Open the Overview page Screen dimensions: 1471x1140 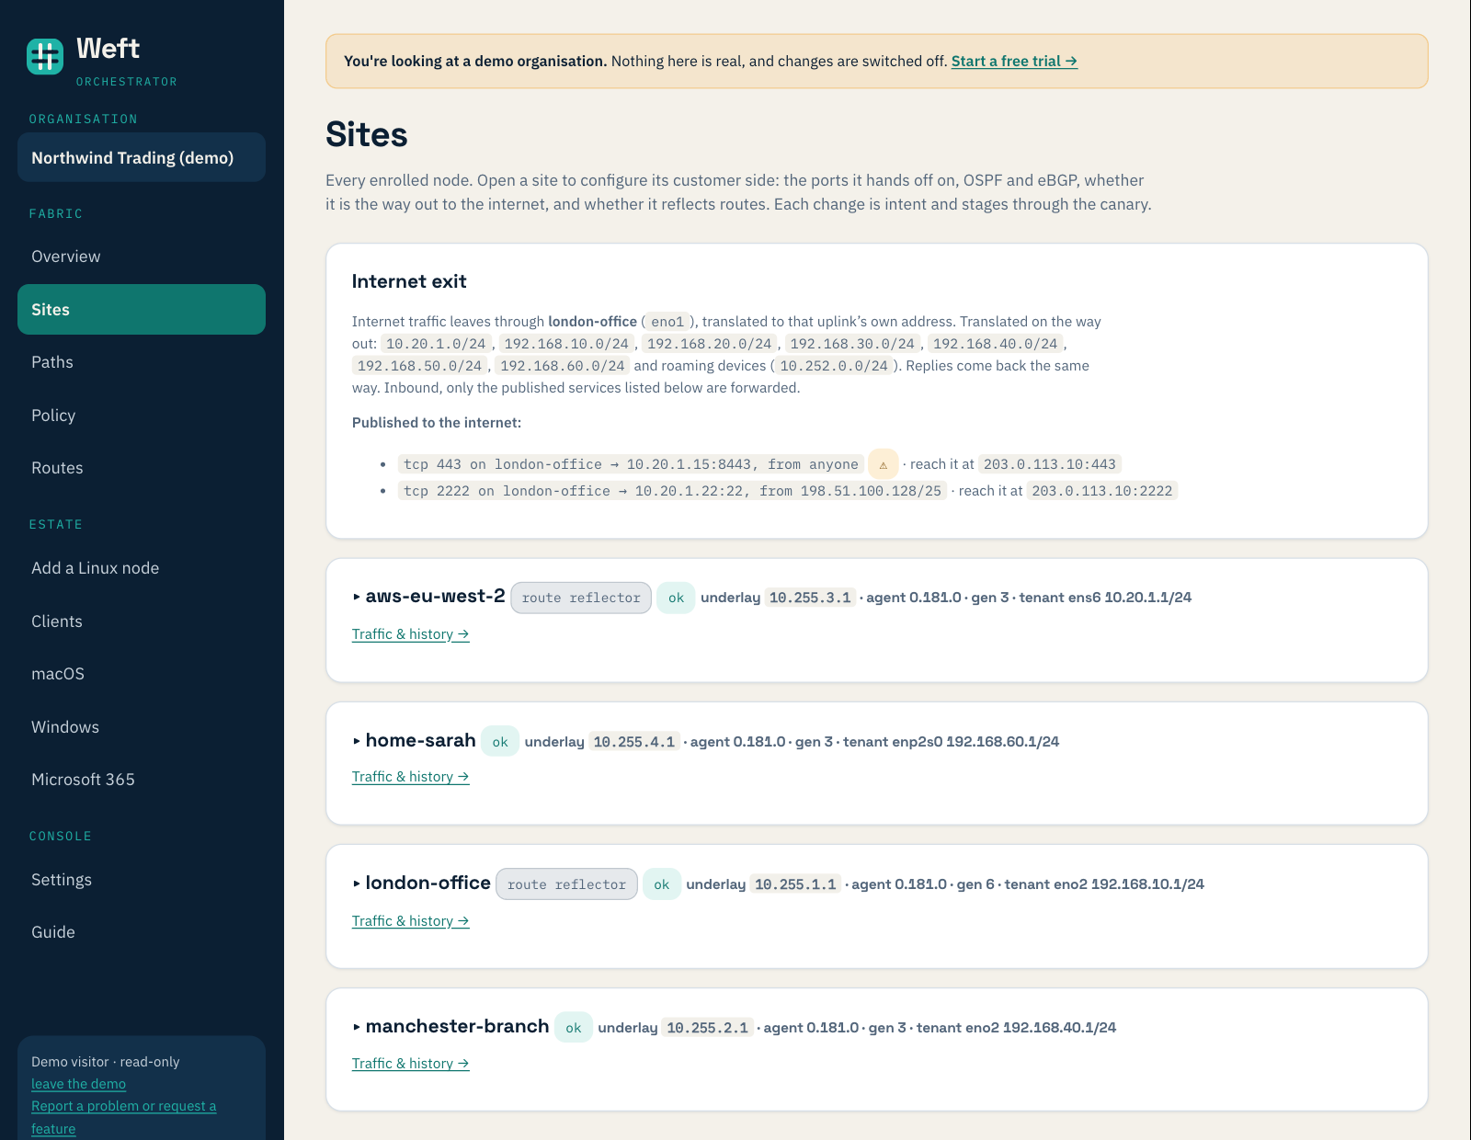[x=142, y=256]
